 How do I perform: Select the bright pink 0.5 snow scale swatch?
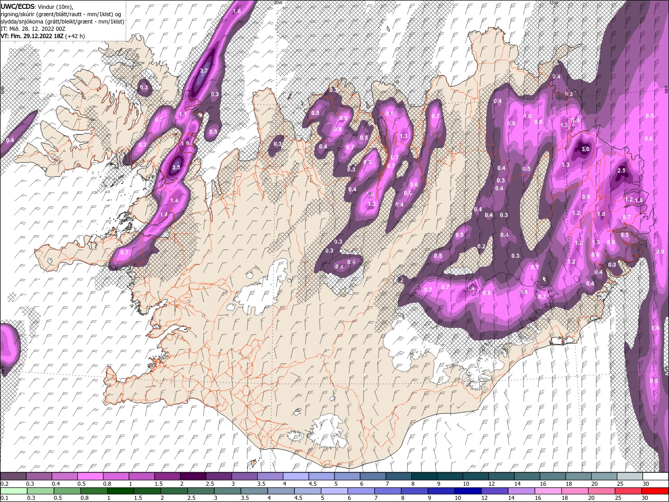(90, 476)
